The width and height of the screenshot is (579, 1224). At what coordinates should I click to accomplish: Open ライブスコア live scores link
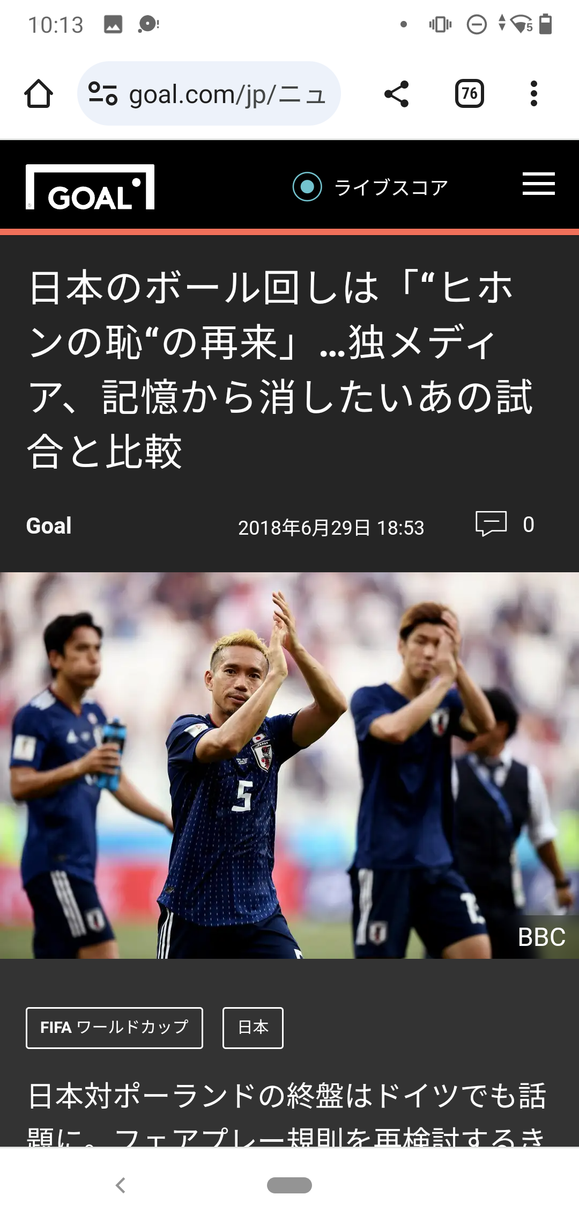391,187
